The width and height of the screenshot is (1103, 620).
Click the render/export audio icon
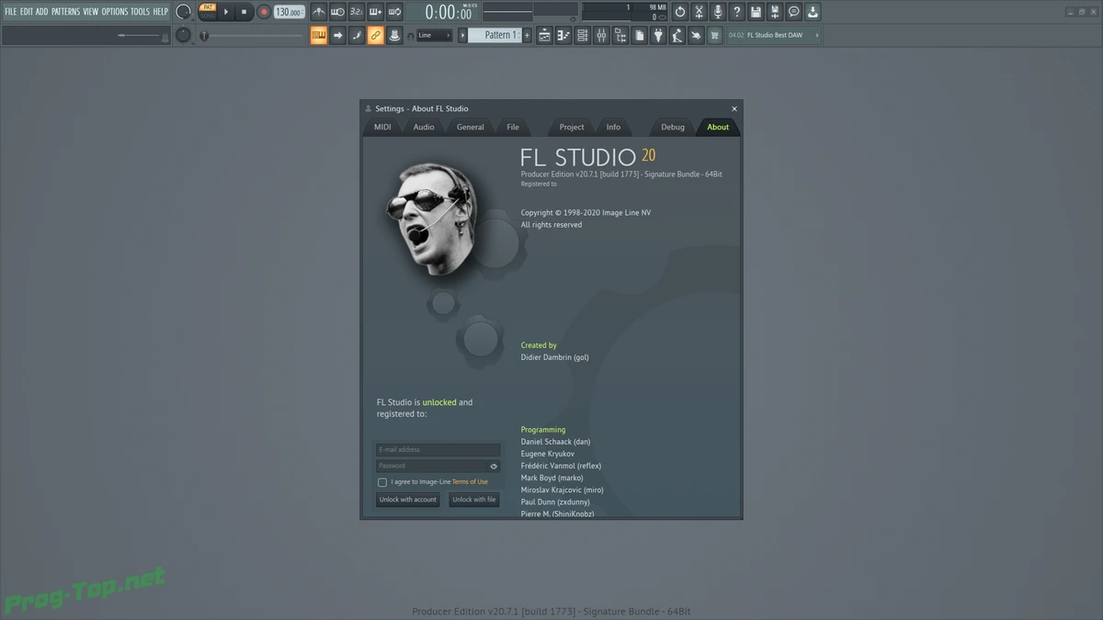(x=775, y=12)
